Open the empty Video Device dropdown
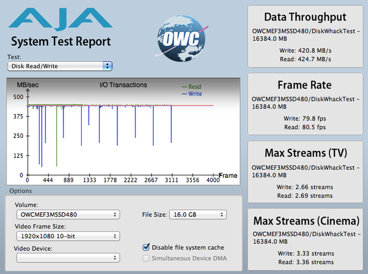Viewport: 368px width, 274px height. 67,258
